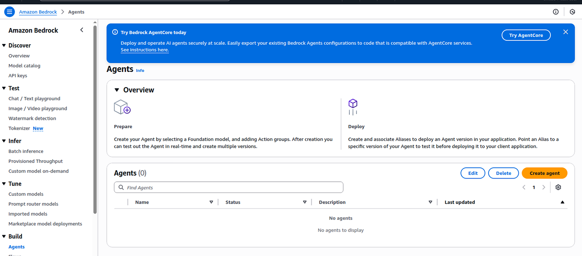582x256 pixels.
Task: Open Provisioned Throughput page
Action: click(x=36, y=161)
